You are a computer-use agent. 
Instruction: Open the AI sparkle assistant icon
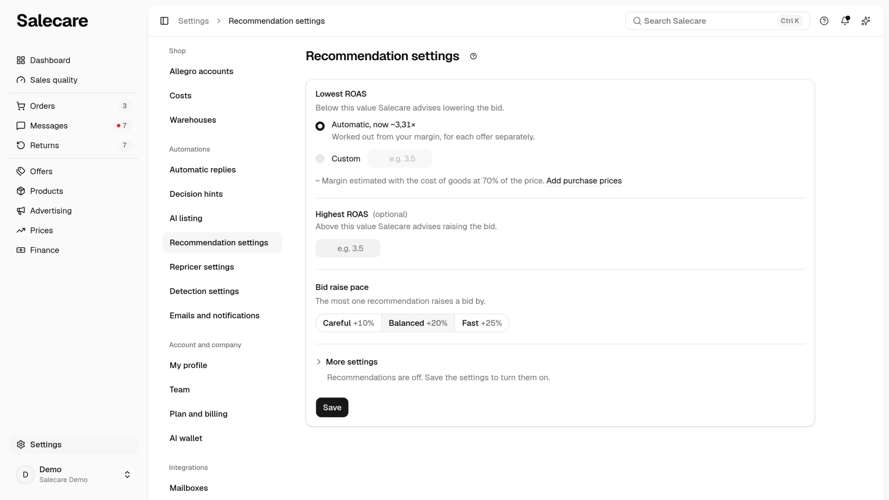tap(866, 21)
